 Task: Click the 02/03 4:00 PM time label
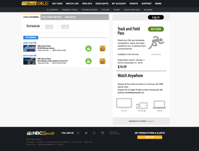tap(30, 43)
